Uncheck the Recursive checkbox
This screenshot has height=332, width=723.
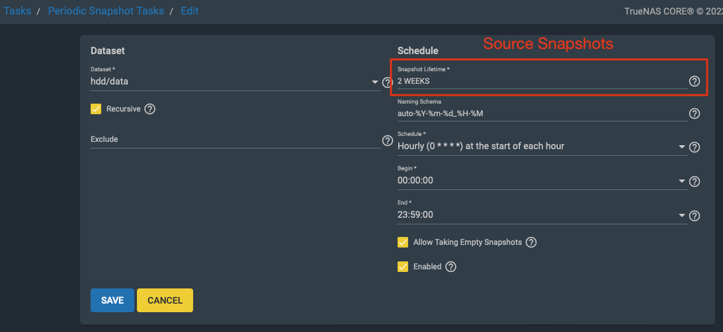click(x=96, y=109)
